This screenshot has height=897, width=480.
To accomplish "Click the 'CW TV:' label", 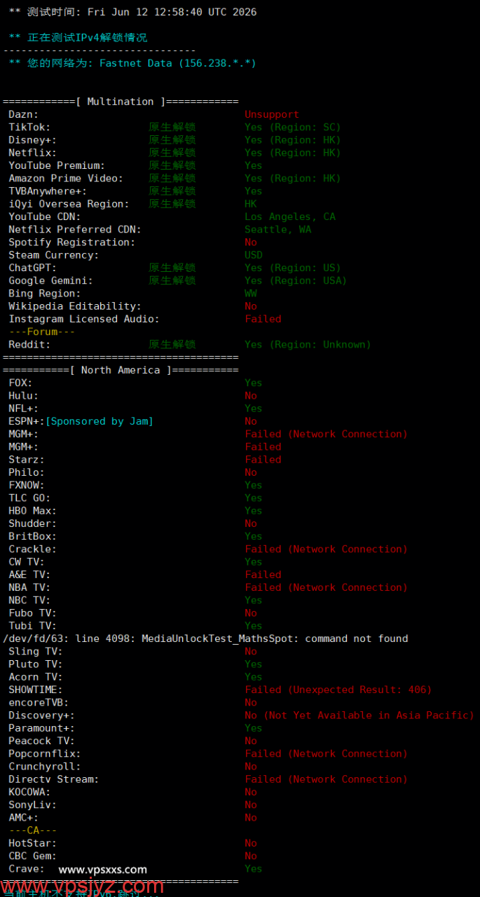I will coord(27,562).
